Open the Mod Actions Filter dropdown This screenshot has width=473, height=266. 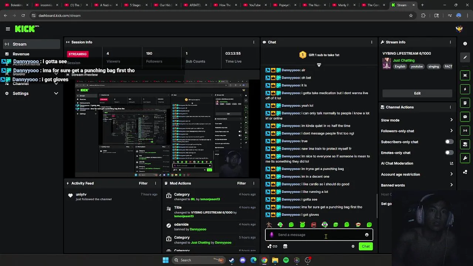(241, 183)
